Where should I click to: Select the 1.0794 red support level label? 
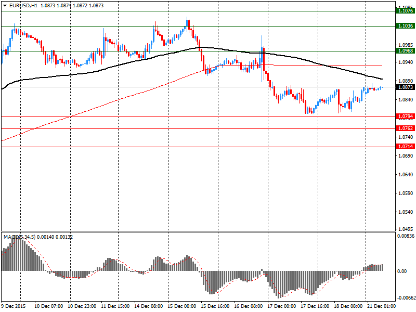405,116
